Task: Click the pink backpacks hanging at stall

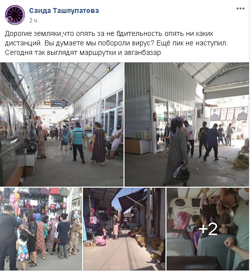Action: point(57,207)
